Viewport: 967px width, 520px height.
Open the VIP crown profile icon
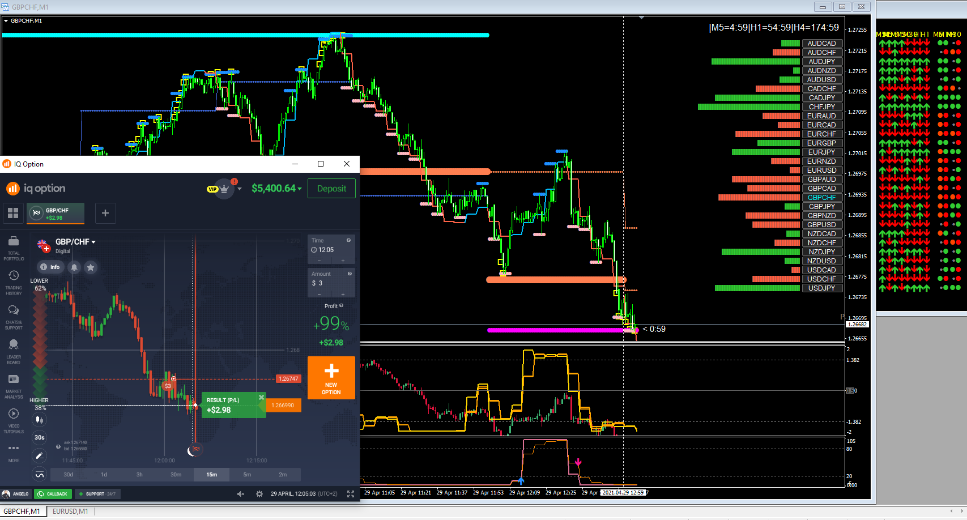pyautogui.click(x=224, y=189)
